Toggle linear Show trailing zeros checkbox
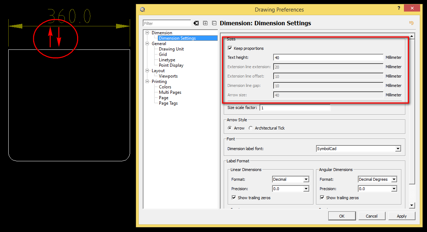427x232 pixels. [234, 198]
